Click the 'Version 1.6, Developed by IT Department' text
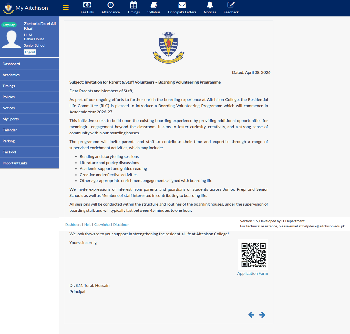Image resolution: width=350 pixels, height=334 pixels. [x=272, y=221]
